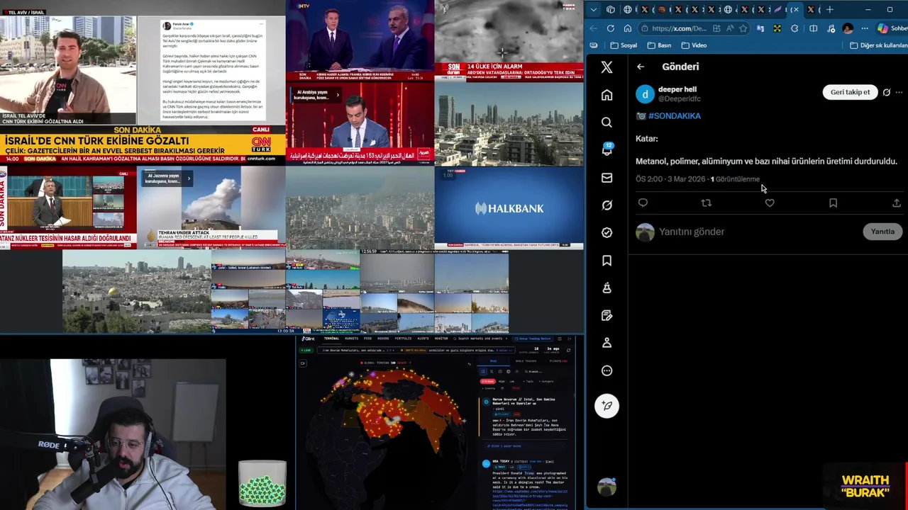This screenshot has width=908, height=510.
Task: Open X direct messages envelope
Action: pos(607,178)
